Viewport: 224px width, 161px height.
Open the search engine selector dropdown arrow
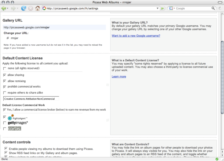174,8
